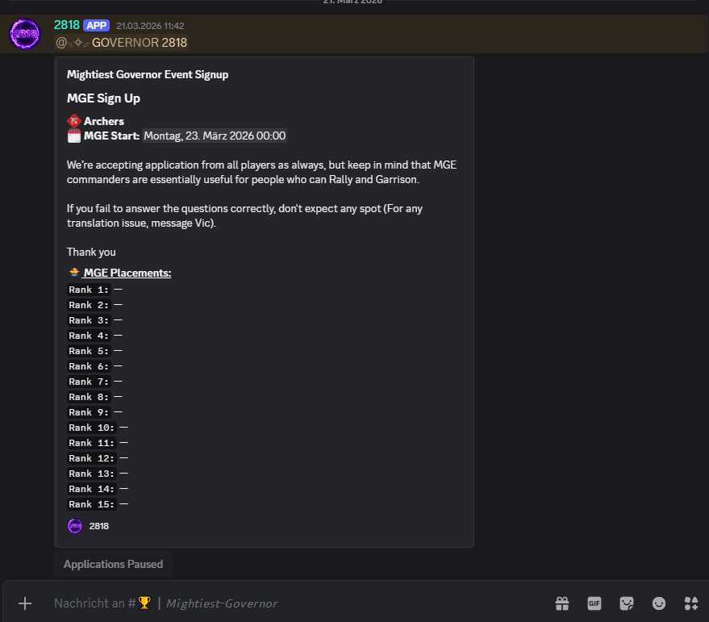Open the GIF picker
The image size is (709, 622).
594,603
